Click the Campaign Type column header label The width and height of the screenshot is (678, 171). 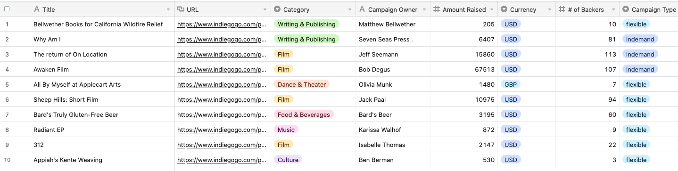(x=654, y=9)
